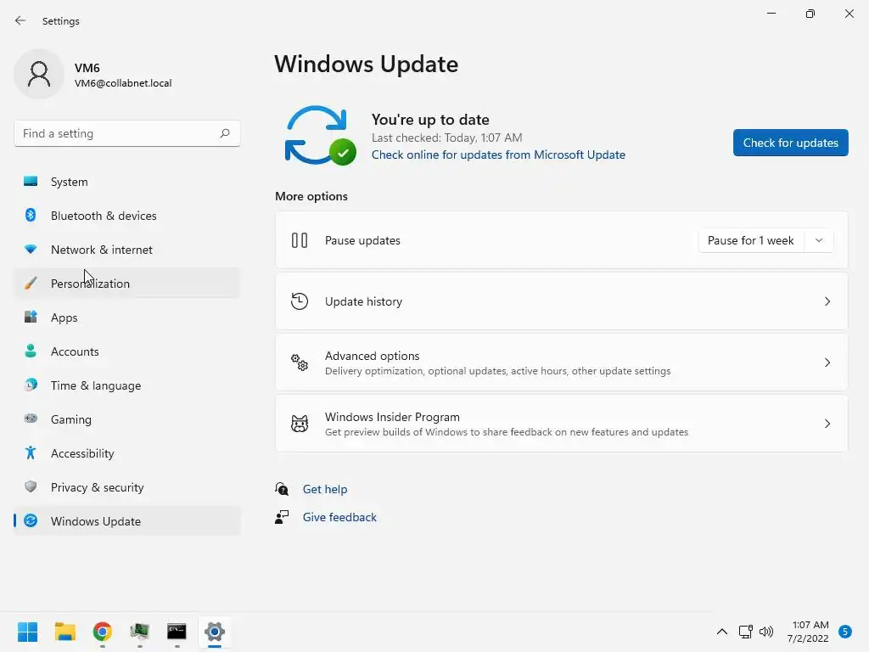Click the Get help icon
The width and height of the screenshot is (869, 652).
(282, 488)
